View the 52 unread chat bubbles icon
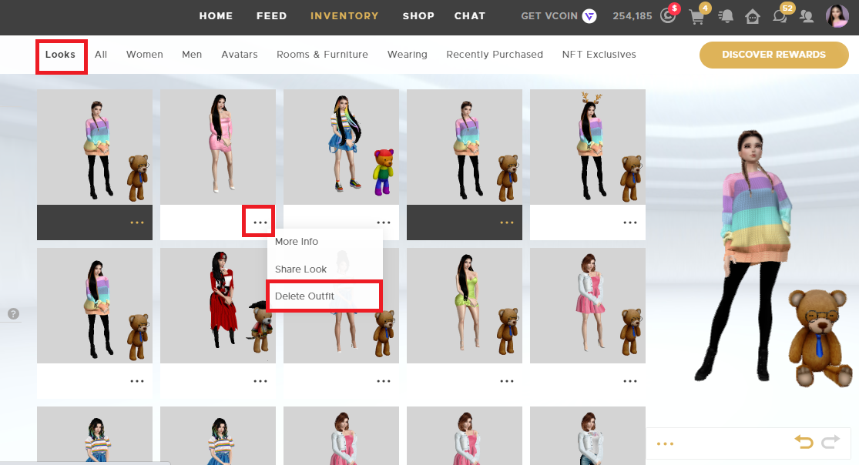 780,16
